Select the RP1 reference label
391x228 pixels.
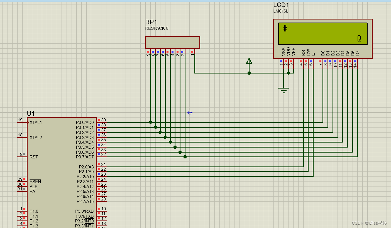(x=151, y=22)
